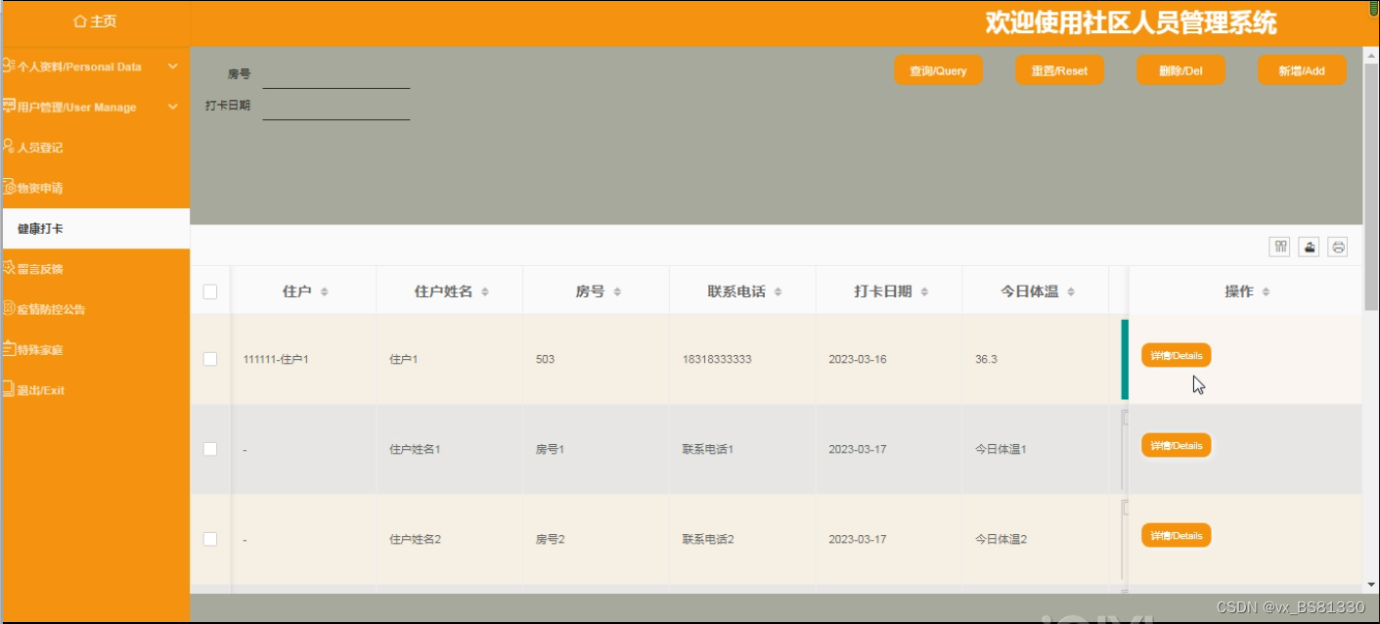Click the 新增/Add button
Image resolution: width=1380 pixels, height=624 pixels.
[x=1302, y=70]
